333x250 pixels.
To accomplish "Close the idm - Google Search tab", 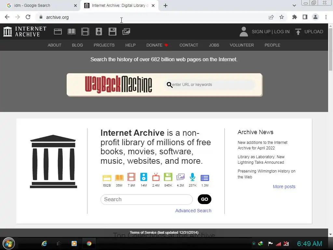I will (75, 6).
